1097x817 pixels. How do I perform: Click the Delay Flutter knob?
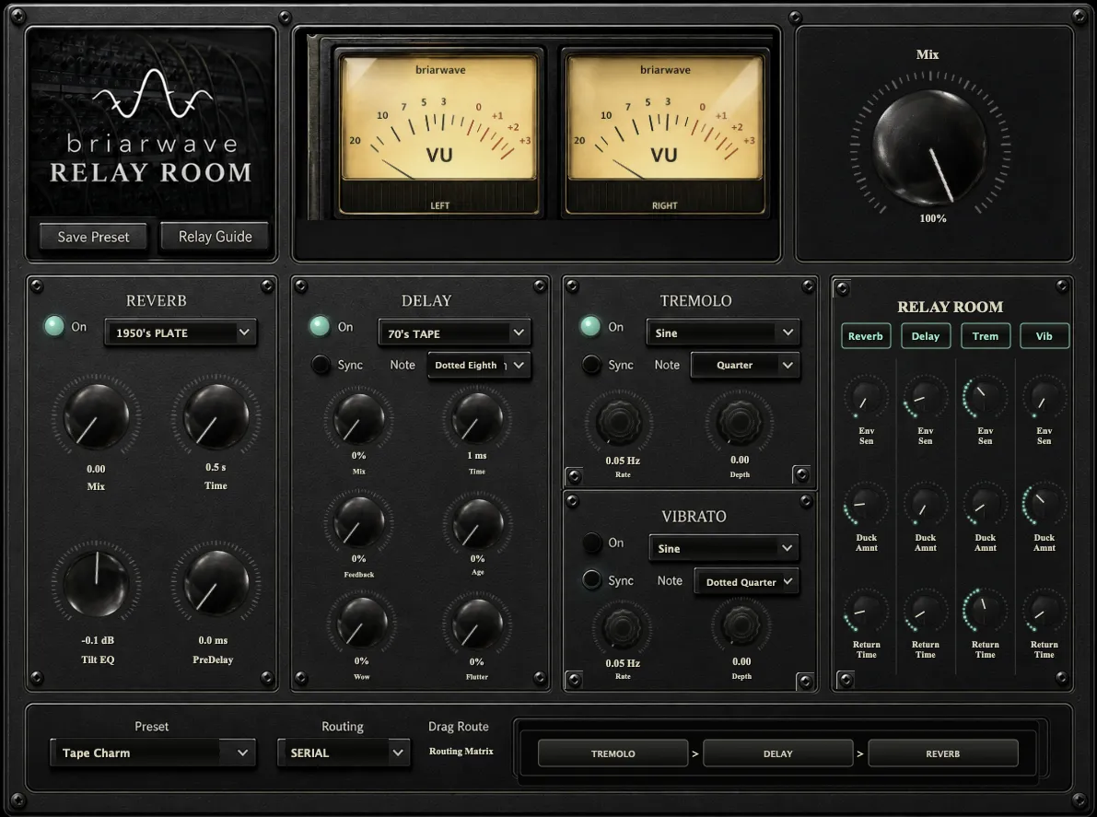(x=477, y=624)
